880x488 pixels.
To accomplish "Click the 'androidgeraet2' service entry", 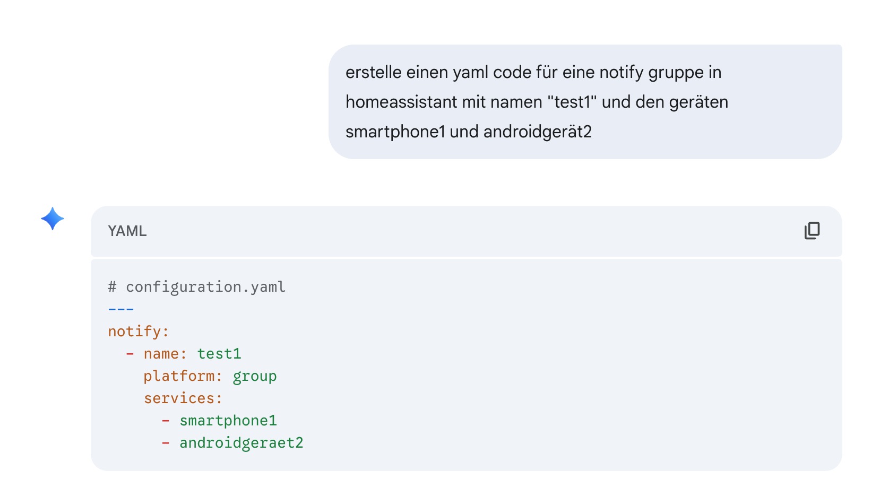I will (x=241, y=443).
